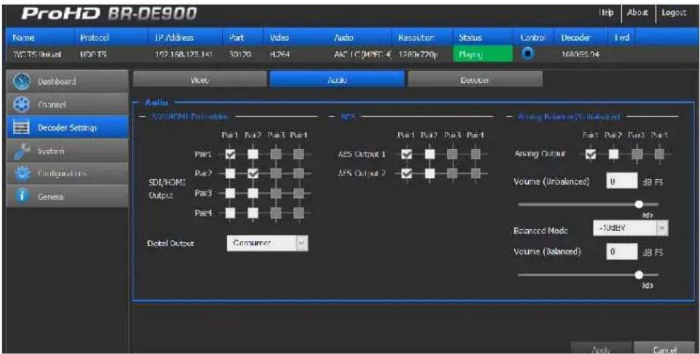Check SDI/HDMI Output Pair3 row, Pair1 column
Viewport: 700px width, 354px height.
pos(231,193)
